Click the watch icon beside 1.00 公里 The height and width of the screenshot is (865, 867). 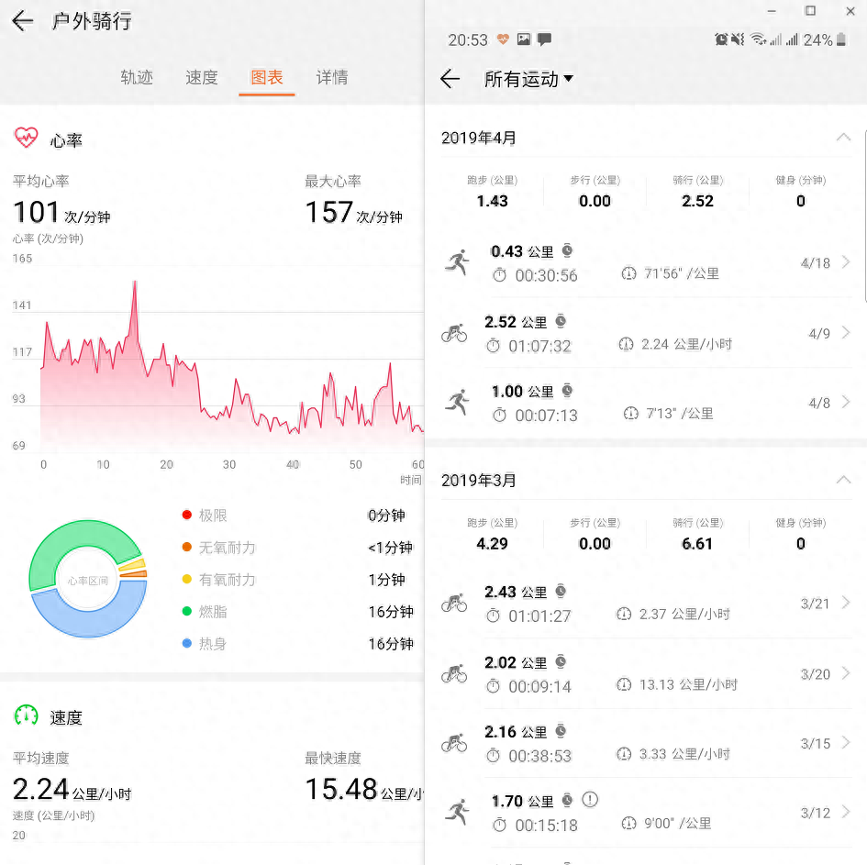567,391
